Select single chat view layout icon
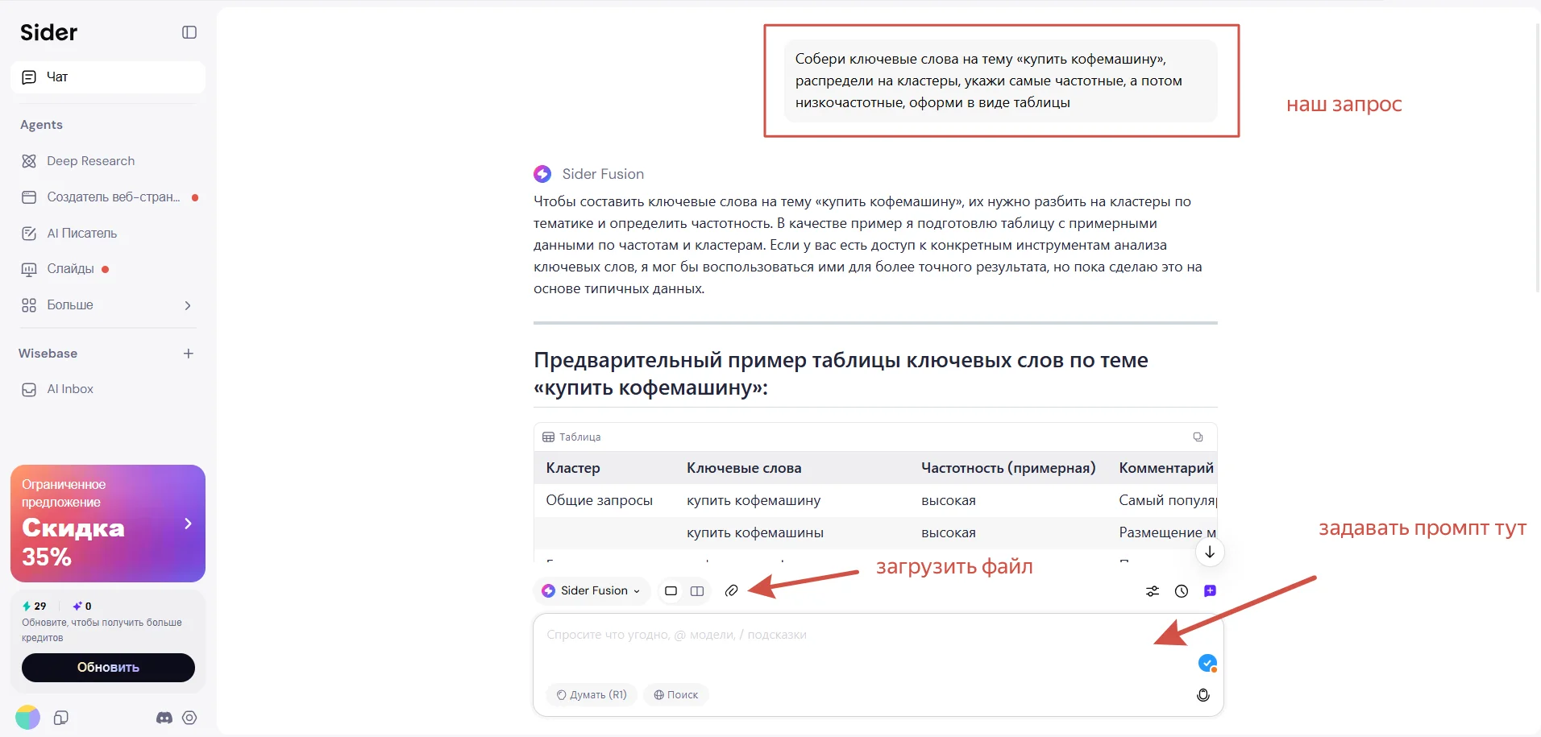The width and height of the screenshot is (1541, 737). 671,591
